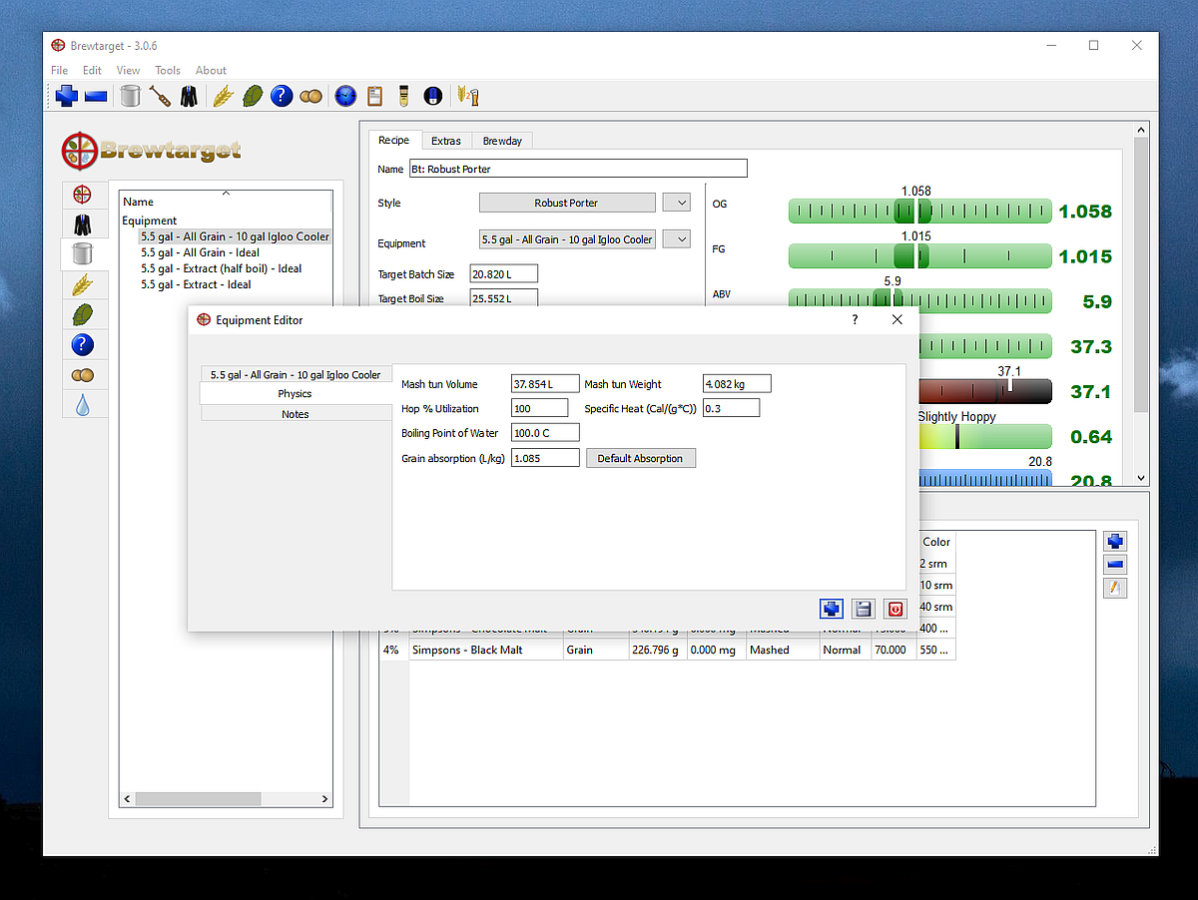Open Hops via toolbar green hop icon
This screenshot has height=900, width=1198.
(253, 96)
